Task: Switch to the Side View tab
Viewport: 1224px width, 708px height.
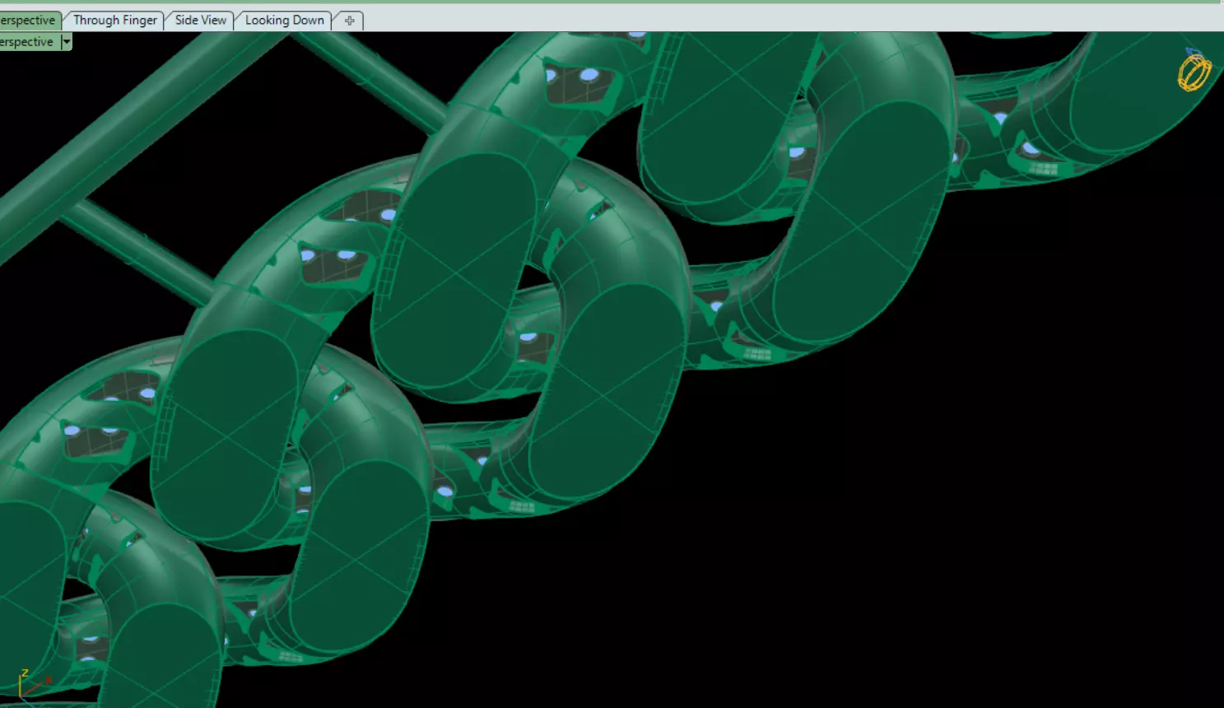Action: click(200, 21)
